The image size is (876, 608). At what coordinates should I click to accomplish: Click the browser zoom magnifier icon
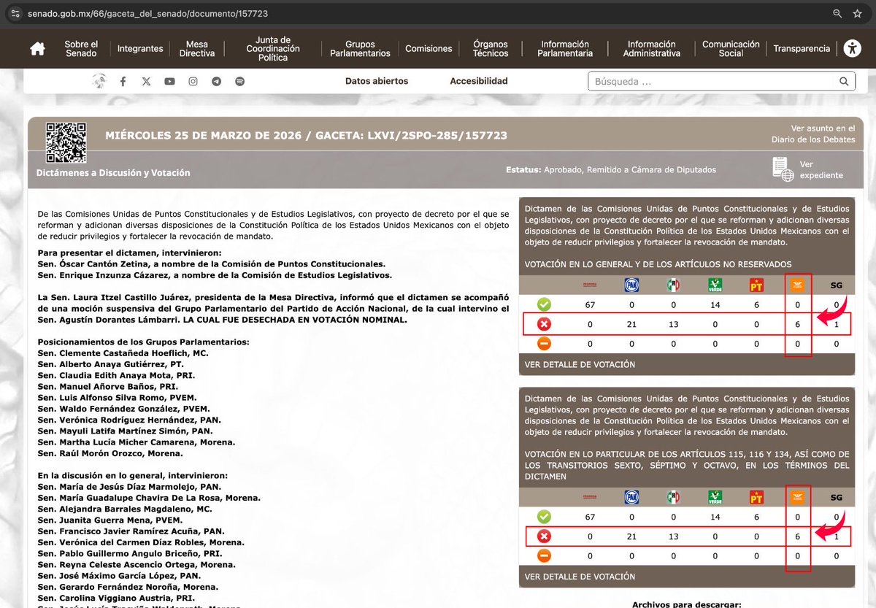[837, 13]
